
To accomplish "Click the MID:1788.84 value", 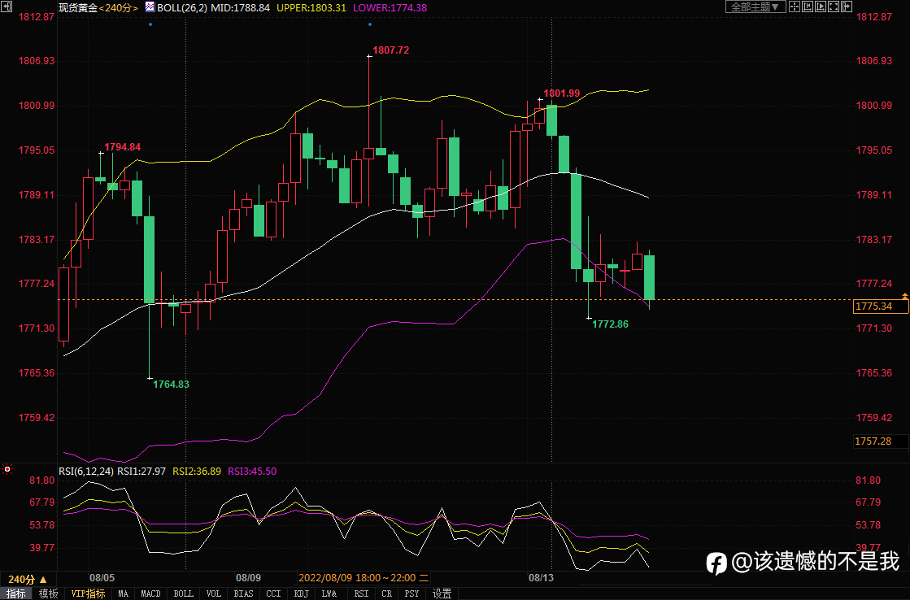I will [x=240, y=7].
